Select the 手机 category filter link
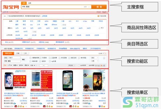This screenshot has width=161, height=109. (7, 42)
